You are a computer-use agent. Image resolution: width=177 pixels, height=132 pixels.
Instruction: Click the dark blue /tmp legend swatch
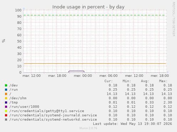pos(6,102)
